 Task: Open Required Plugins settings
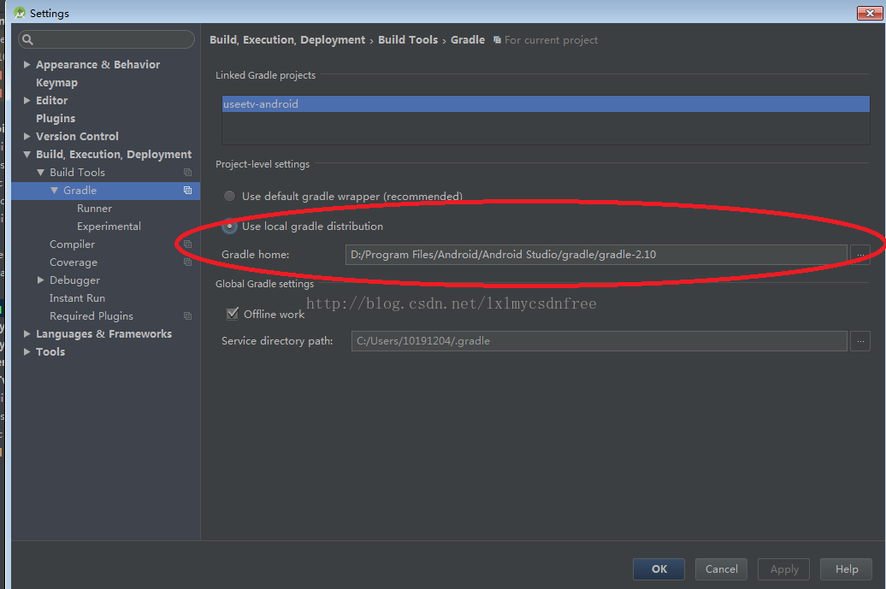(92, 316)
